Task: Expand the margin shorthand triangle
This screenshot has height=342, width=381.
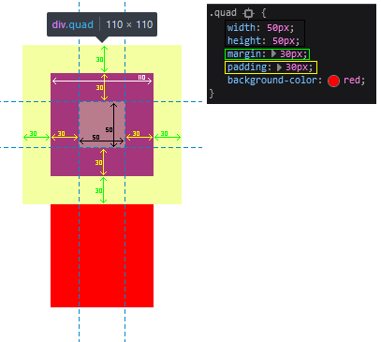Action: pyautogui.click(x=273, y=54)
